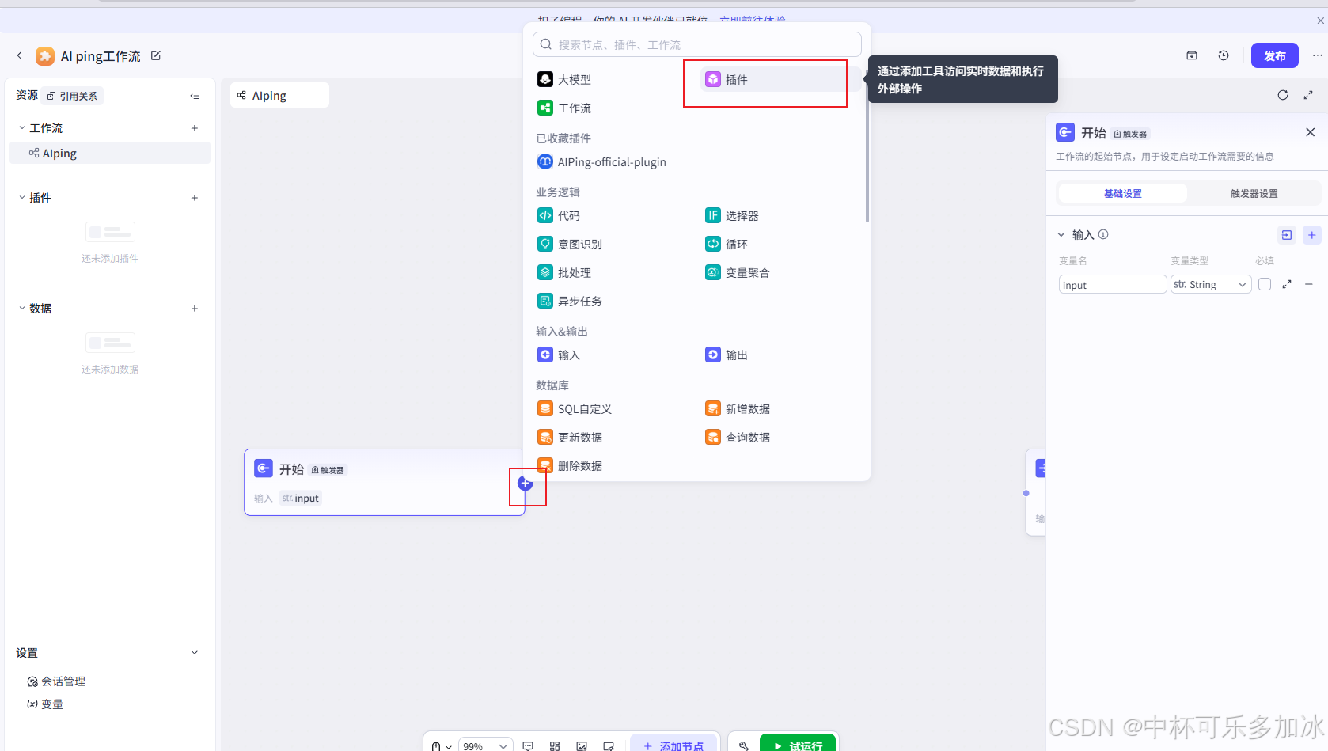The height and width of the screenshot is (751, 1328).
Task: Choose the 查询数据 node
Action: click(x=738, y=437)
